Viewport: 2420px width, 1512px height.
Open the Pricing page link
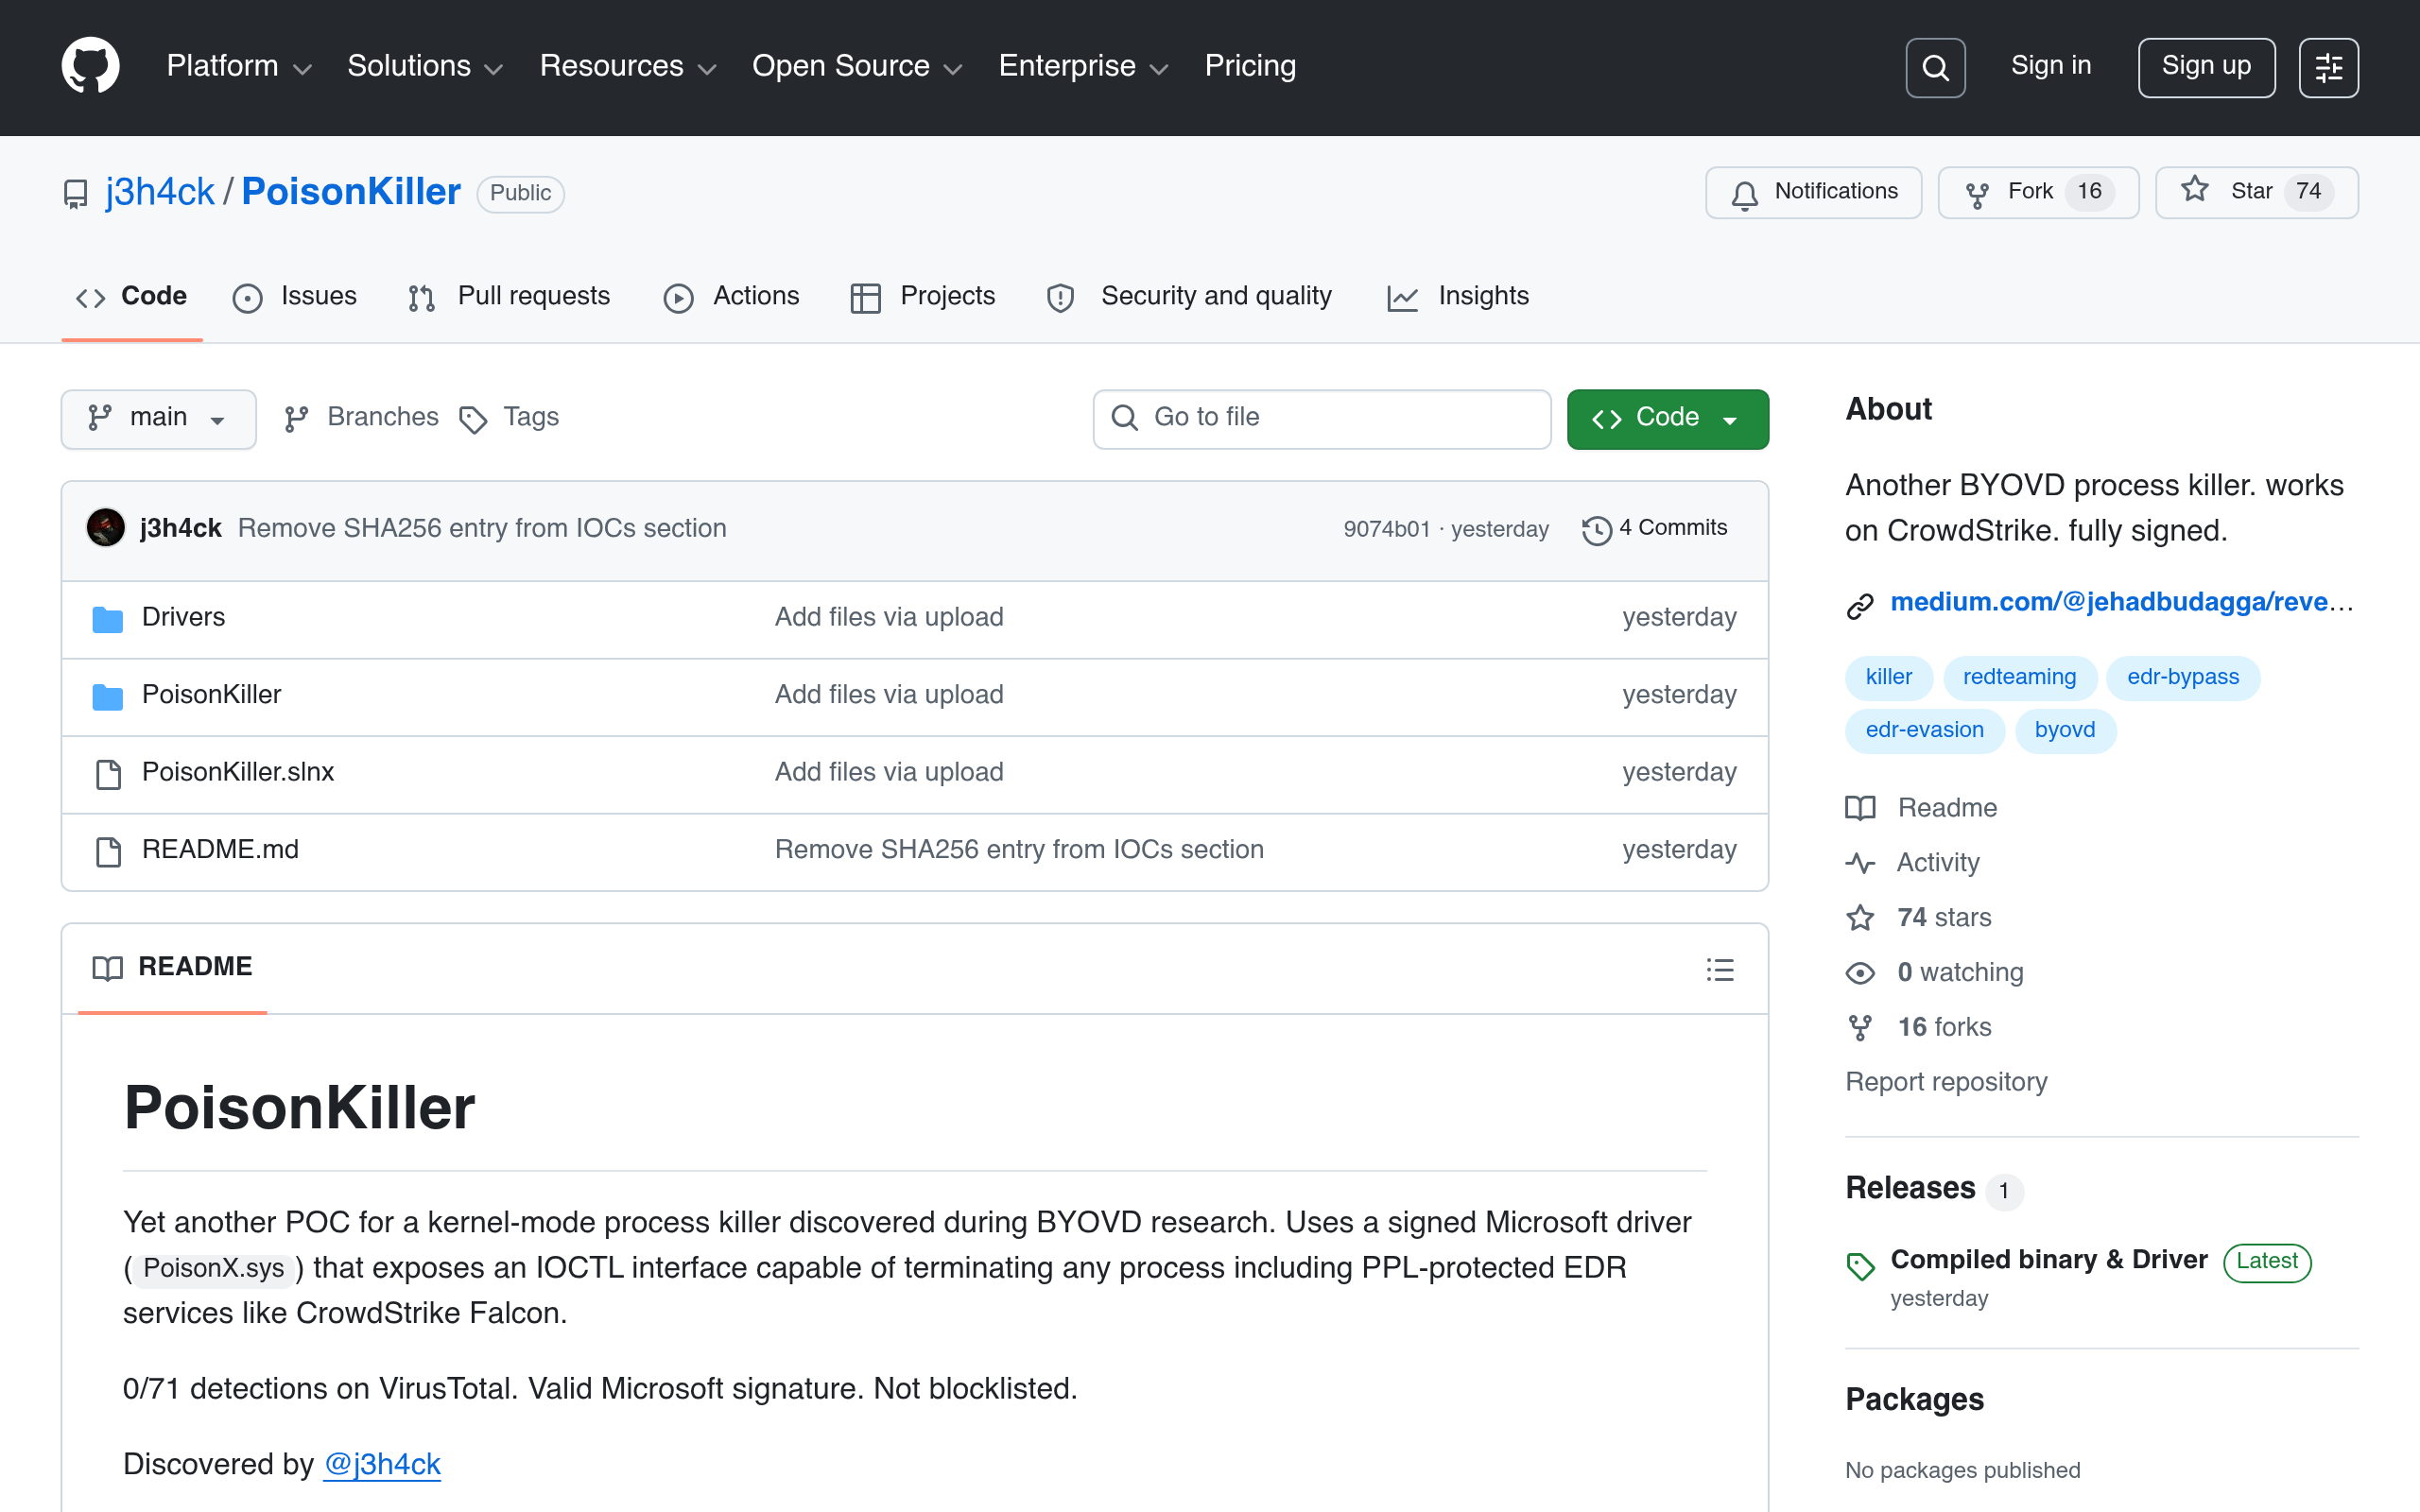point(1250,66)
